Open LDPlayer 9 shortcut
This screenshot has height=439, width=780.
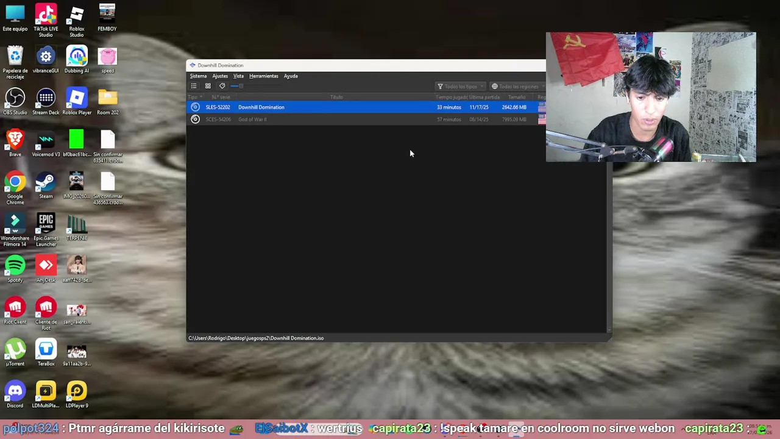pyautogui.click(x=76, y=395)
